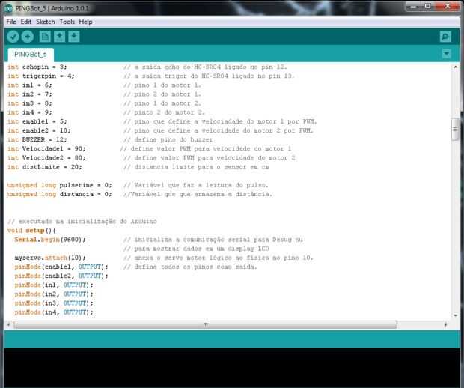Click comment 'executado na inicialização do Arduino'
This screenshot has height=388, width=464.
(88, 221)
